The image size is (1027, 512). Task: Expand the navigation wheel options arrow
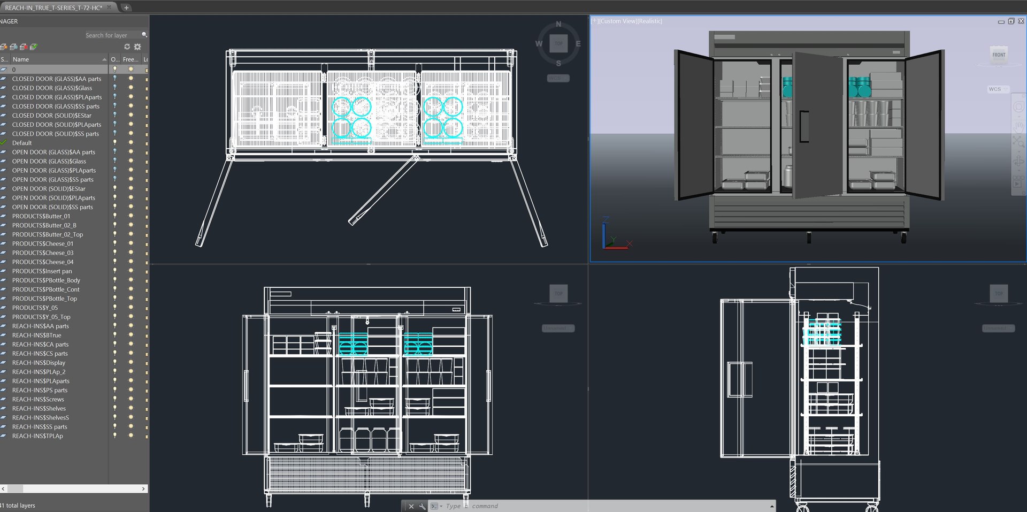click(1018, 116)
